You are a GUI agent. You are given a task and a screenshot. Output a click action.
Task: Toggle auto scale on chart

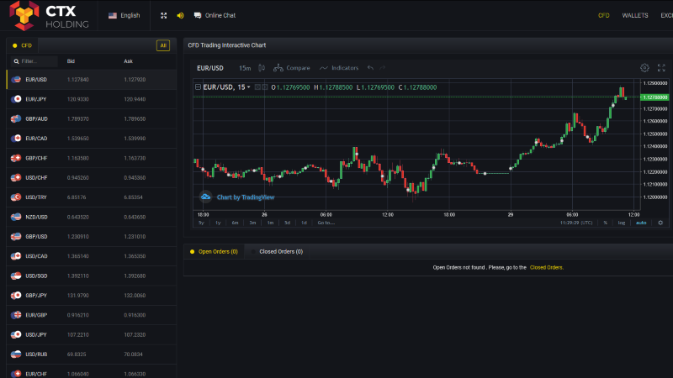[x=641, y=223]
